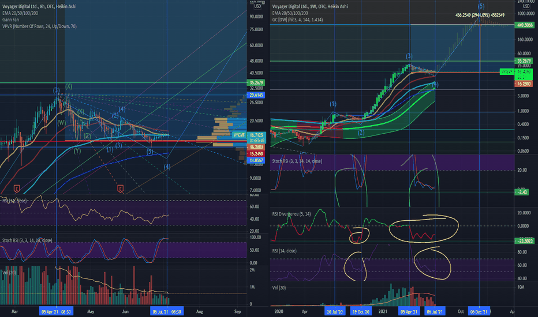Click the 05 Apr '21 marker on 1W chart
Viewport: 538px width, 317px height.
tap(409, 311)
